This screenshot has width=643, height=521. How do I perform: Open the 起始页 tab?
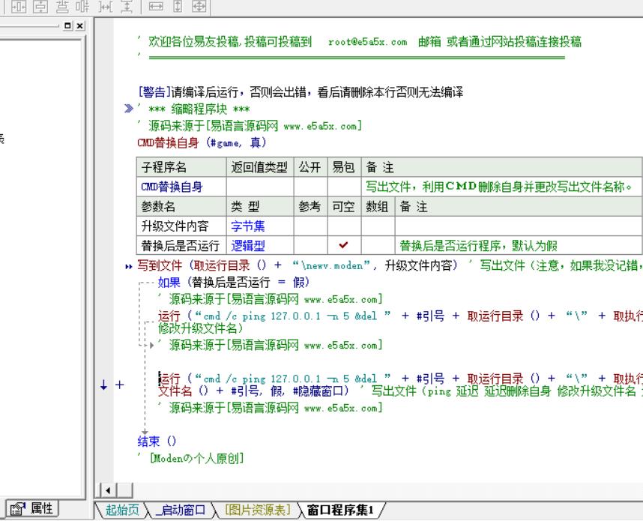[x=122, y=510]
